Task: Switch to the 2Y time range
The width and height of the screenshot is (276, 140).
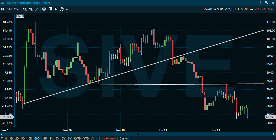Action: click(57, 138)
